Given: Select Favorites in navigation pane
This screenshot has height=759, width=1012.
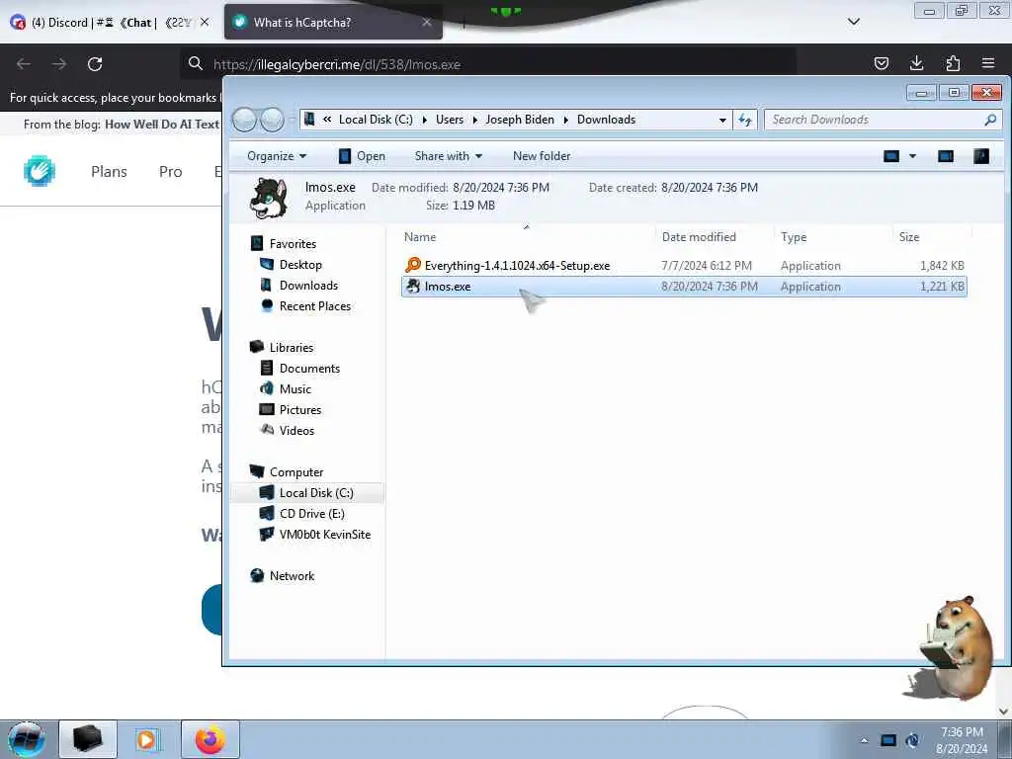Looking at the screenshot, I should 293,244.
